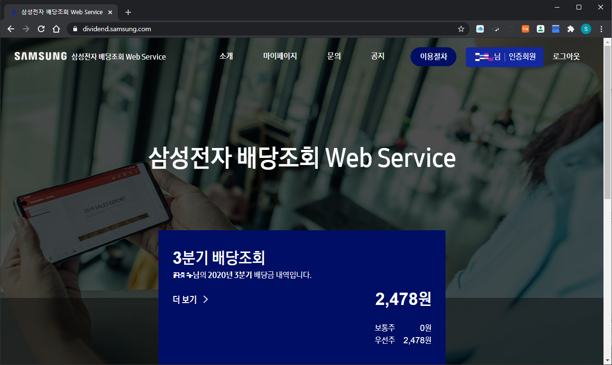This screenshot has height=365, width=612.
Task: Select the 삼성전자 배당조회 Web Service browser tab
Action: pos(61,12)
